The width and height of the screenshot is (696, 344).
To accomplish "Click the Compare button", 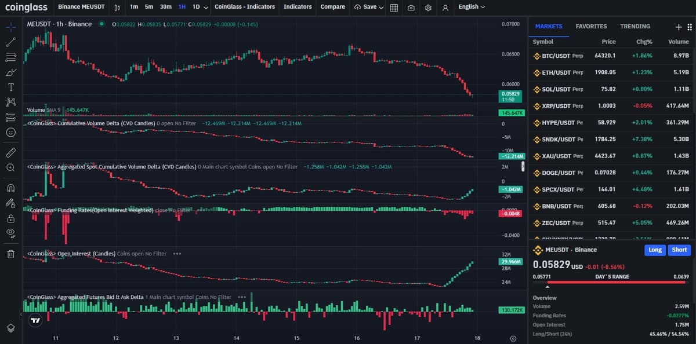I will 332,7.
